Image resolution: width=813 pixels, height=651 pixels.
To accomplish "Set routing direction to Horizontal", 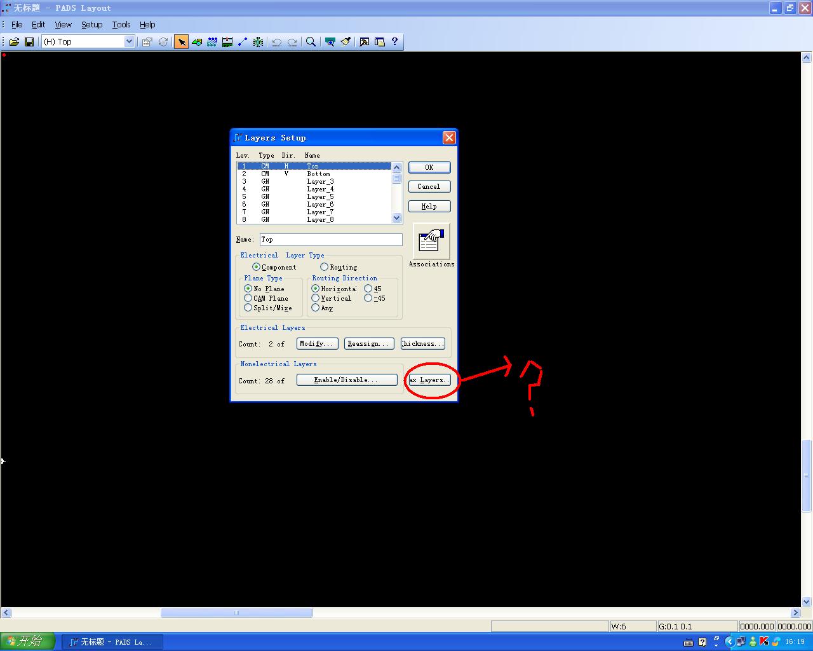I will [x=316, y=289].
